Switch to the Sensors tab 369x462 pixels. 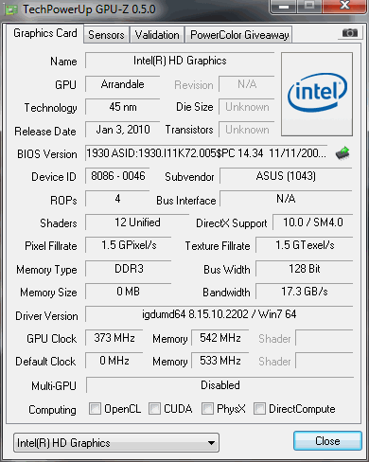106,35
